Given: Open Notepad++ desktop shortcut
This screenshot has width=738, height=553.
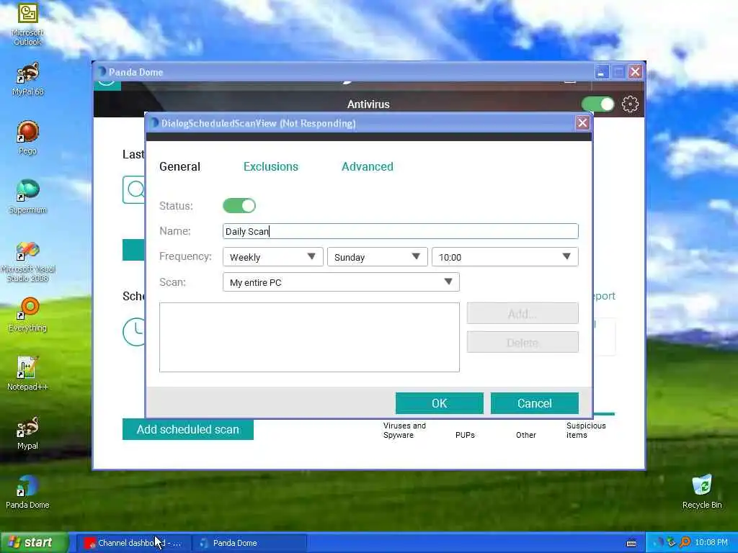Looking at the screenshot, I should [27, 374].
